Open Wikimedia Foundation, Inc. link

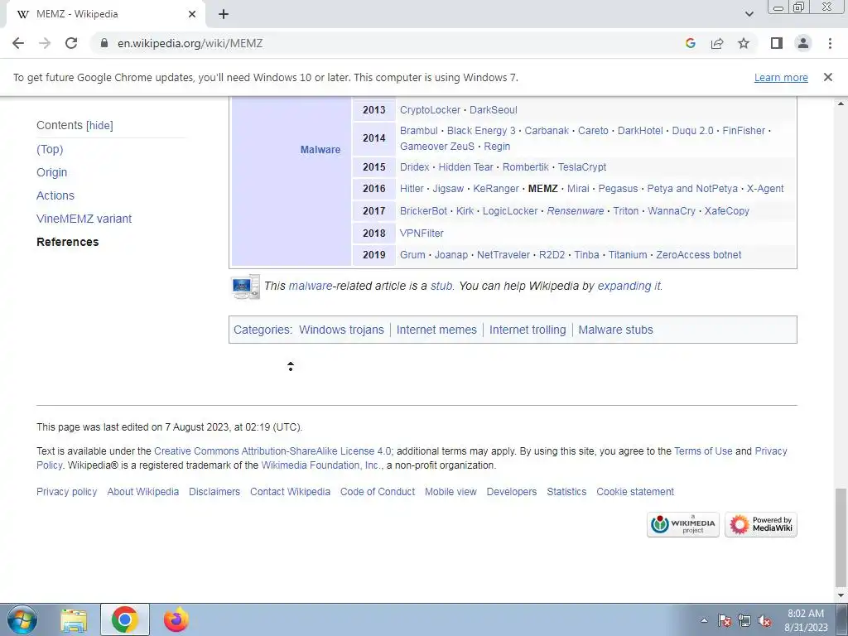pos(321,465)
